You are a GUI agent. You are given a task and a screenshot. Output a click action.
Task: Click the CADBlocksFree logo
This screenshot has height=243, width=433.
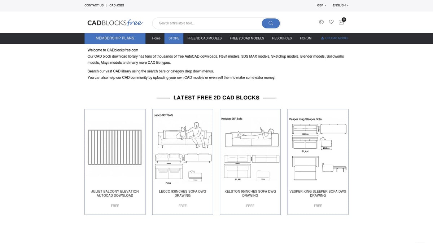point(115,23)
